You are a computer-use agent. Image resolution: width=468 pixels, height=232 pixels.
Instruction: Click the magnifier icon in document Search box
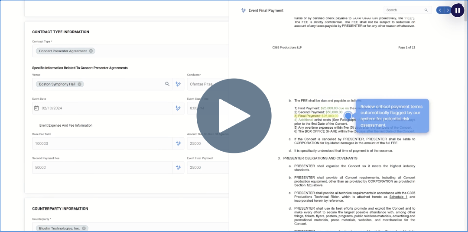[x=426, y=10]
